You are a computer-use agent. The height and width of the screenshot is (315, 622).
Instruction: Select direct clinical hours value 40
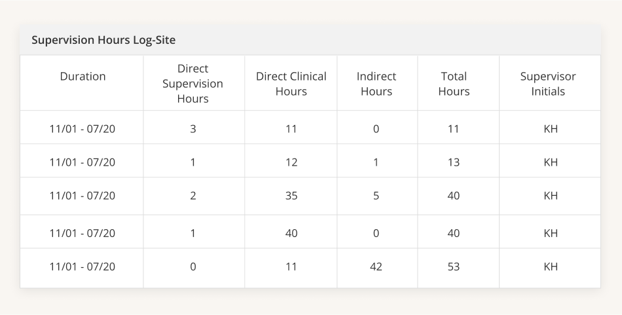pyautogui.click(x=291, y=233)
